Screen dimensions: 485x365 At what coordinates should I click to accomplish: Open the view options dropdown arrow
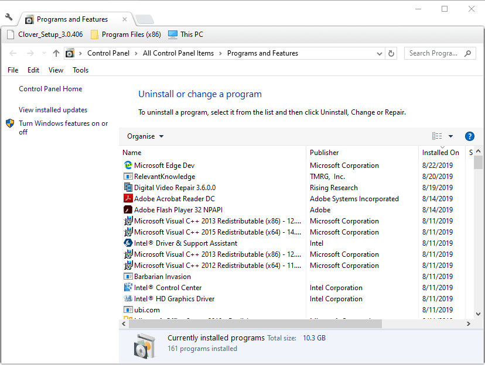tap(450, 136)
